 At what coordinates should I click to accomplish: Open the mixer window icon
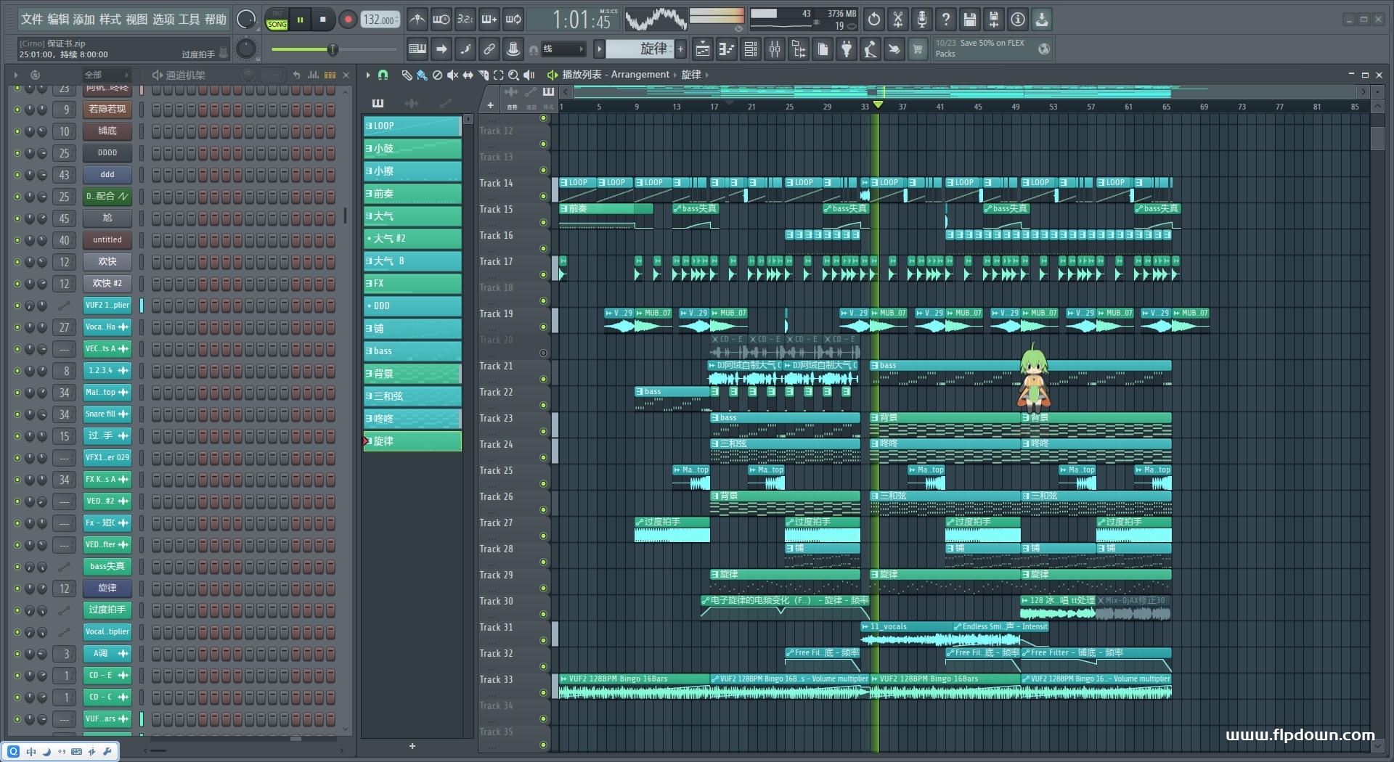[775, 49]
